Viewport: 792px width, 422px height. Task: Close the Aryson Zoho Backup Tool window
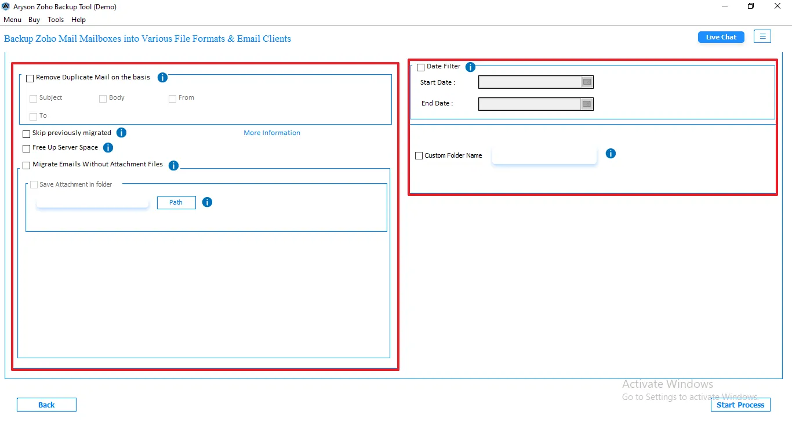point(778,6)
